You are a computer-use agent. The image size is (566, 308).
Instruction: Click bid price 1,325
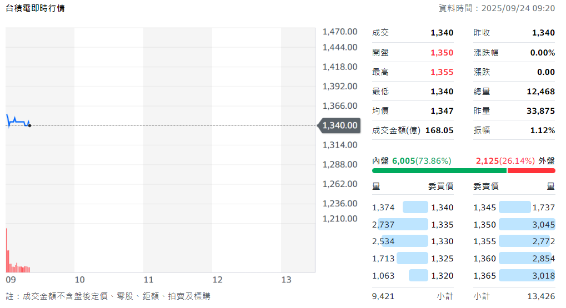(x=442, y=259)
